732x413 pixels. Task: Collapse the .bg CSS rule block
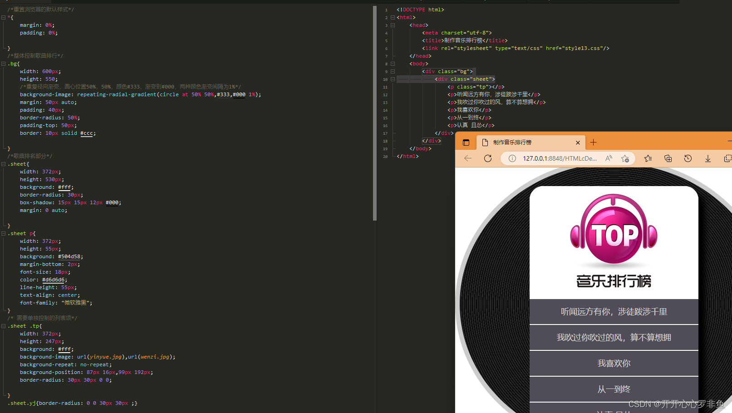[4, 64]
